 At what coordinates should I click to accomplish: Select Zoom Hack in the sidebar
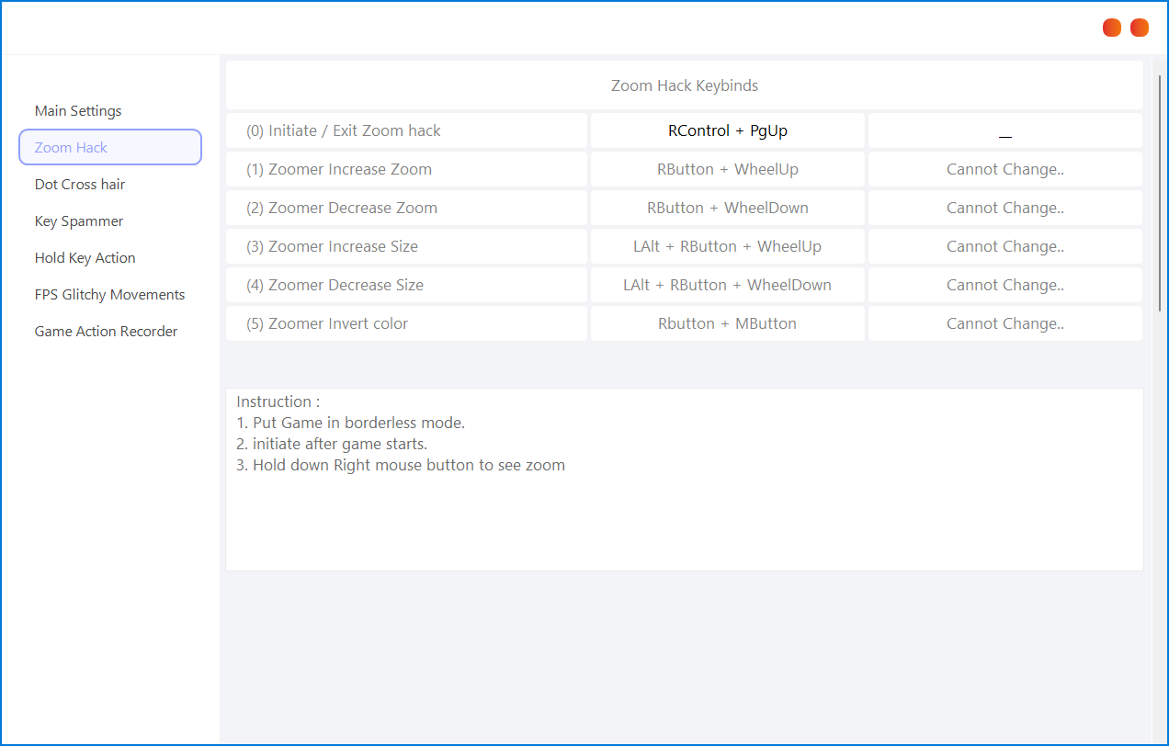point(110,147)
